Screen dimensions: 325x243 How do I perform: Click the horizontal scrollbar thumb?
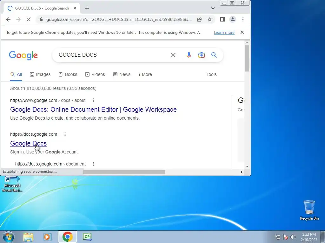tap(124, 172)
